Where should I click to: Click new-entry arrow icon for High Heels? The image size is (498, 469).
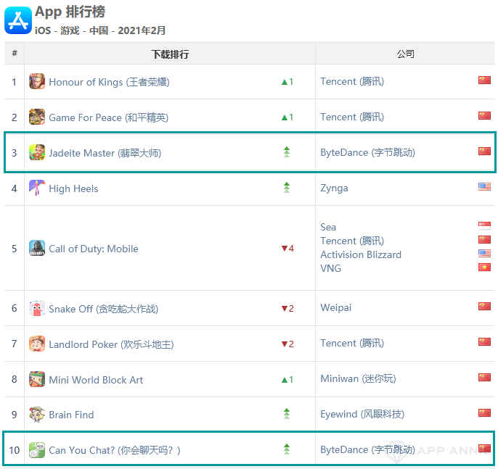pyautogui.click(x=287, y=188)
